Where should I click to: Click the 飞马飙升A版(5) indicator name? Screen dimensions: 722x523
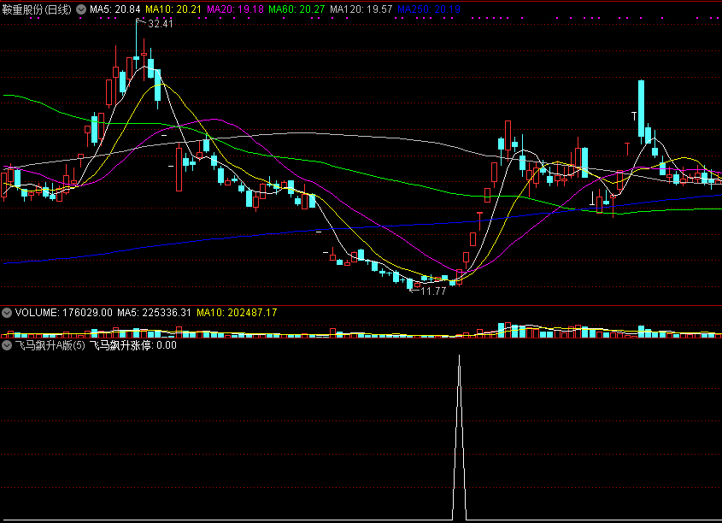coord(50,345)
